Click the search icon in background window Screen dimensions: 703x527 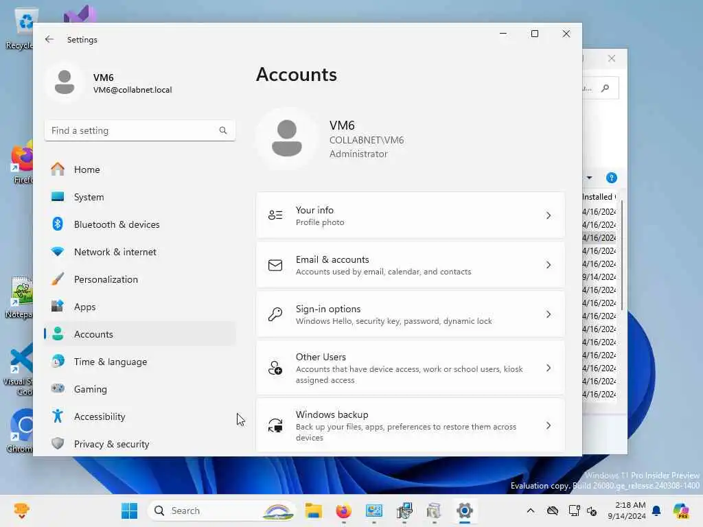[x=606, y=89]
